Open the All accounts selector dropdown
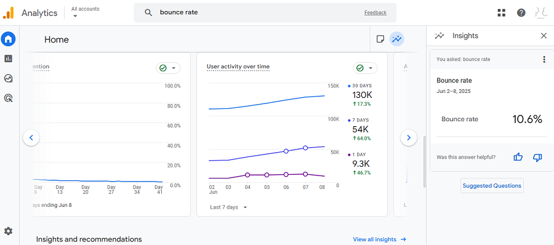 [85, 12]
